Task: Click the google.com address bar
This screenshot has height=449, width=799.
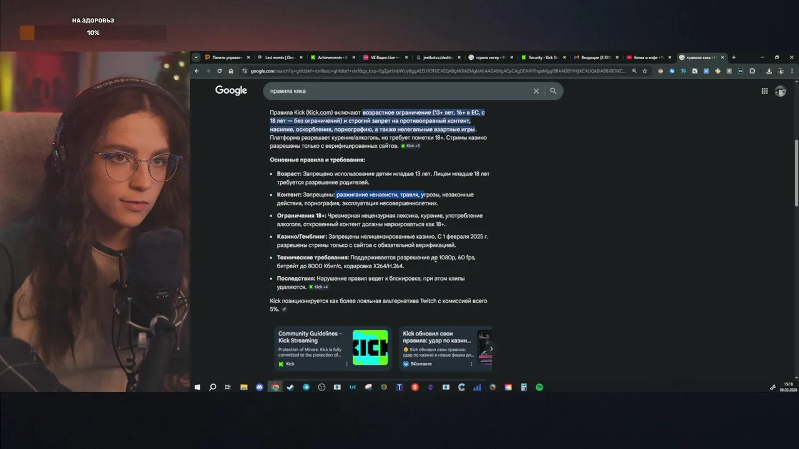Action: tap(437, 71)
